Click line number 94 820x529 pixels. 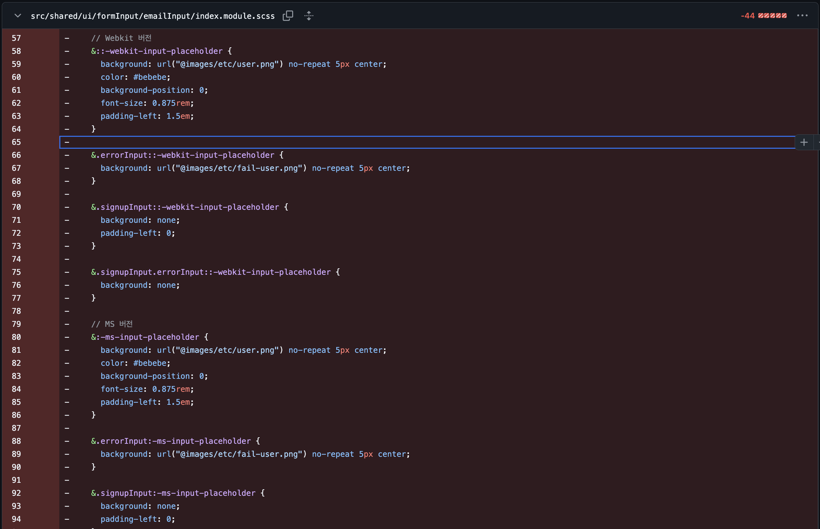tap(16, 519)
